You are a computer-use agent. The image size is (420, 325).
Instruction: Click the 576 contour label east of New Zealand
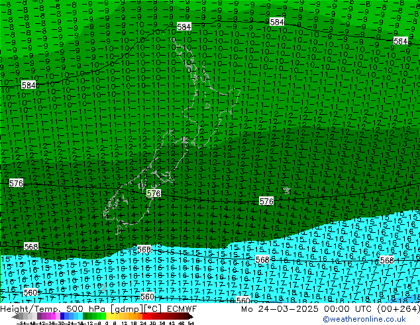266,201
